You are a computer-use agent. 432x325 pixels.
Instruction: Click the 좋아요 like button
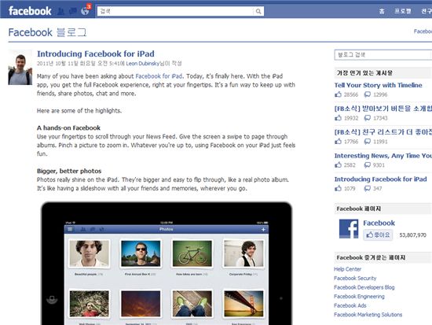coord(378,235)
